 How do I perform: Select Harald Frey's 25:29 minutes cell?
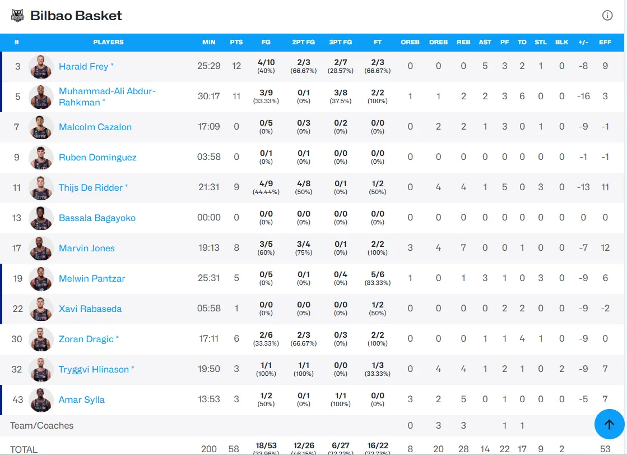pyautogui.click(x=209, y=66)
